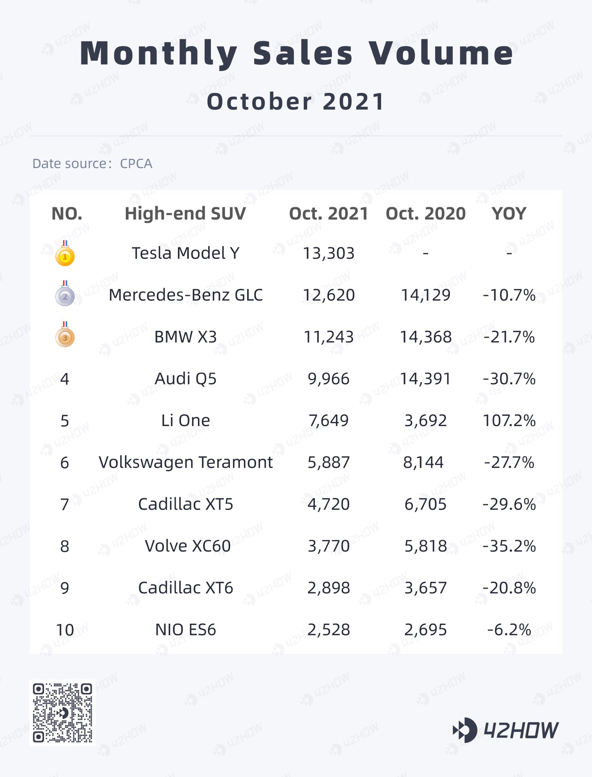Select the Volkswagen Teramont entry
Screen dimensions: 592x777
185,462
